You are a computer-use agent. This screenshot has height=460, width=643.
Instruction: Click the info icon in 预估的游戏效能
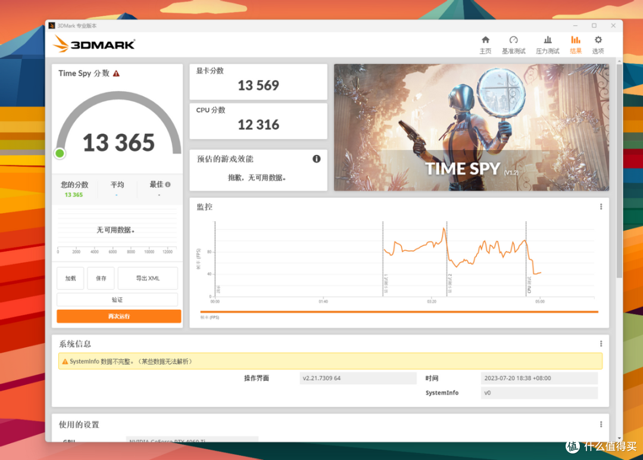(x=317, y=159)
